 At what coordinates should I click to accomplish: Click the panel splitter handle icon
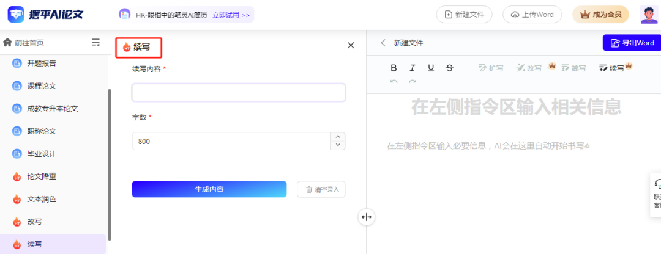367,217
